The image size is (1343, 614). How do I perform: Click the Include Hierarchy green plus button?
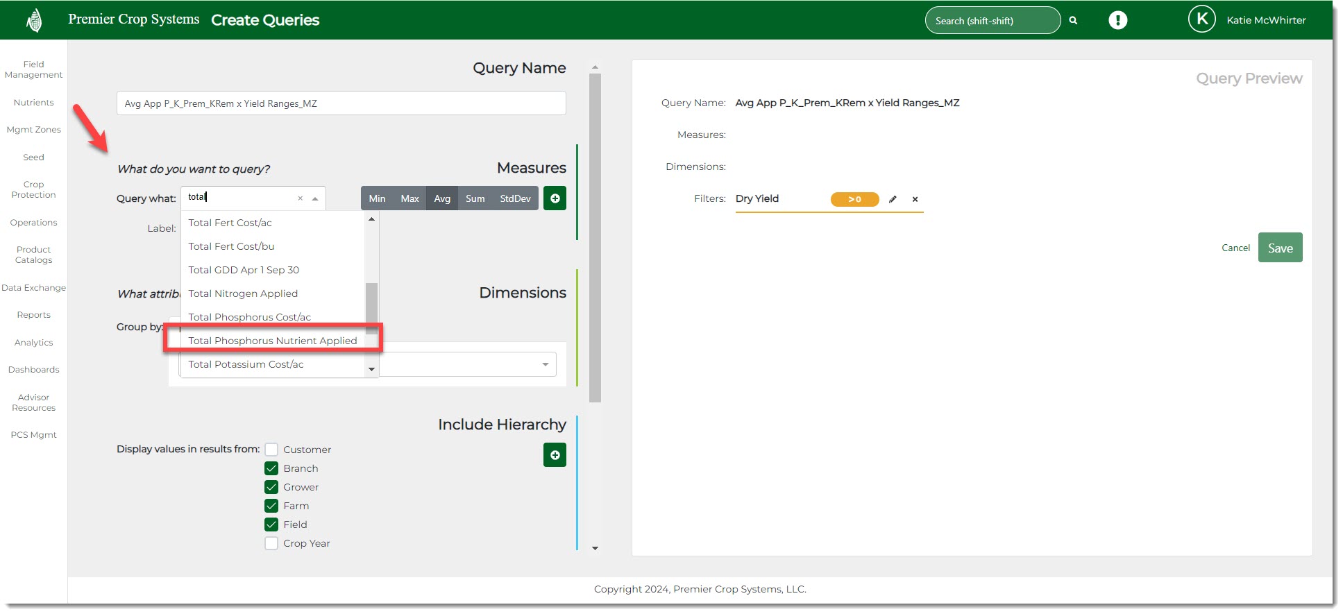(555, 455)
